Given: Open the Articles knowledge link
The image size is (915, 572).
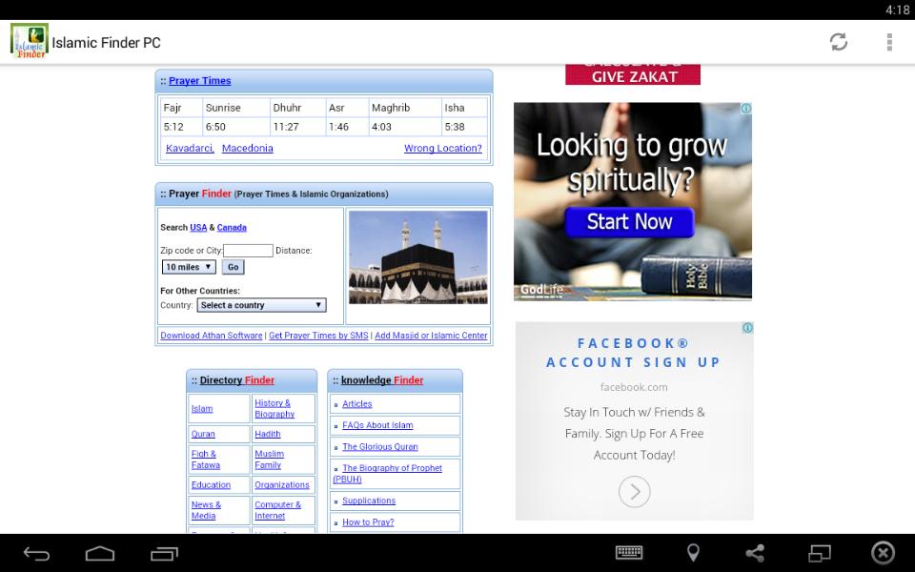Looking at the screenshot, I should [357, 404].
